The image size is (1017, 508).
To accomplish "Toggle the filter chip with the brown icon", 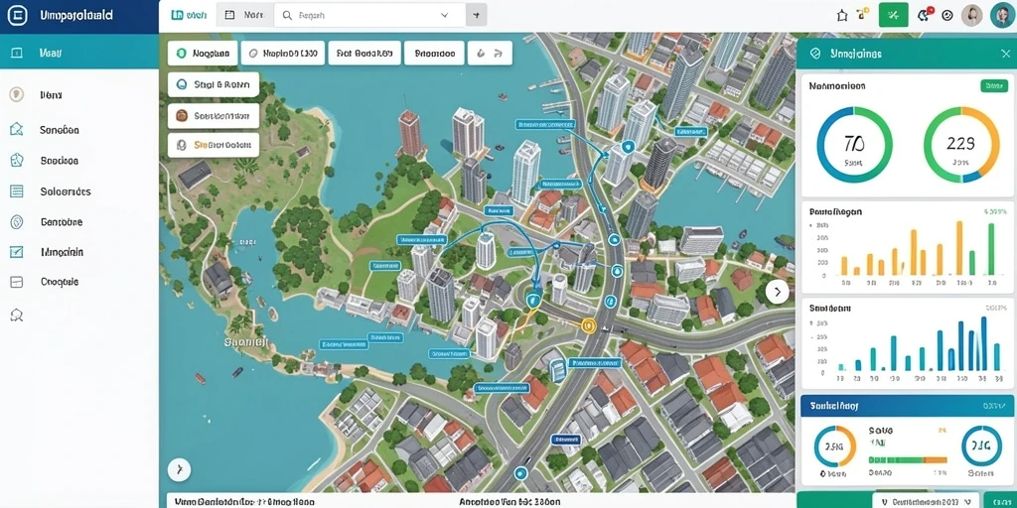I will pos(214,116).
